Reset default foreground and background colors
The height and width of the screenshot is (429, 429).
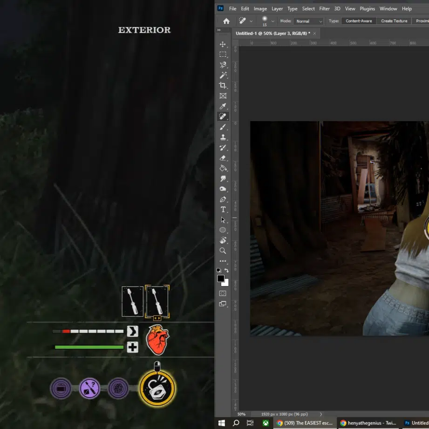(219, 271)
